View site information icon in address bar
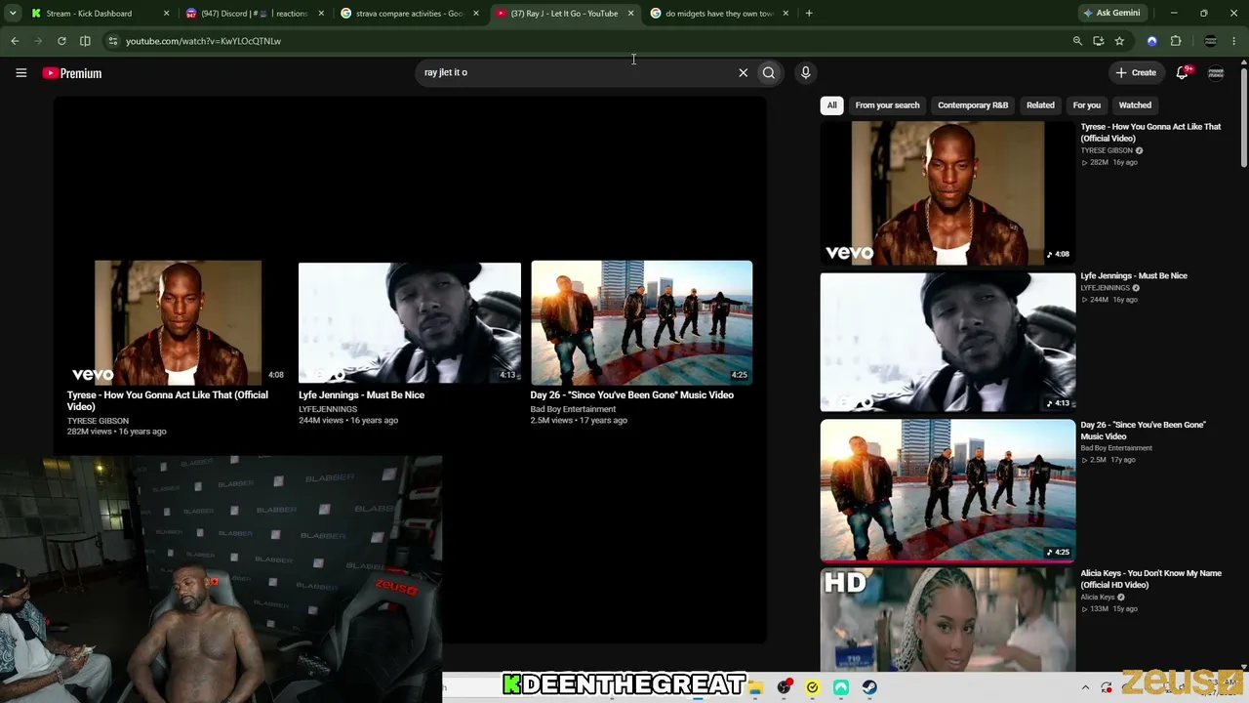Image resolution: width=1249 pixels, height=703 pixels. (x=113, y=41)
